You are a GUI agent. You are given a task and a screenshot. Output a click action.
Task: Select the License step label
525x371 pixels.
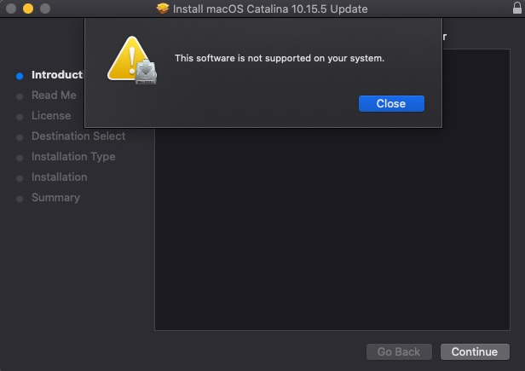(51, 115)
